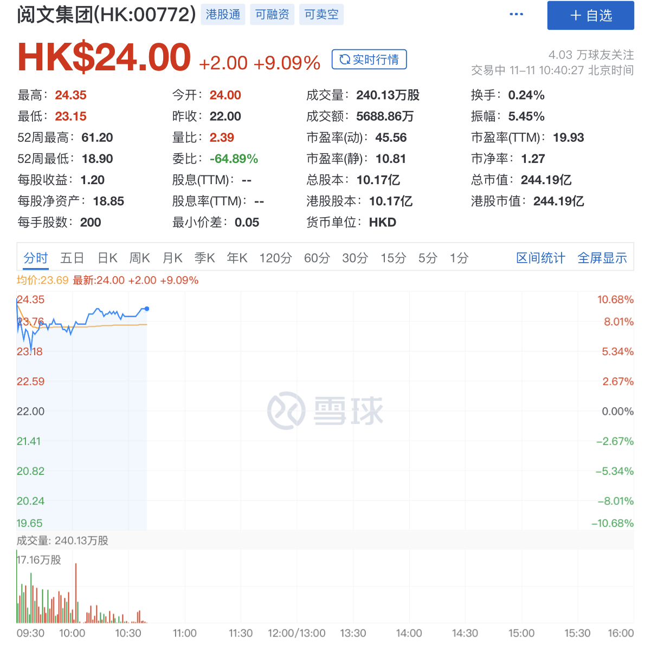Click the 可融资 tag
This screenshot has height=653, width=651.
click(x=272, y=15)
